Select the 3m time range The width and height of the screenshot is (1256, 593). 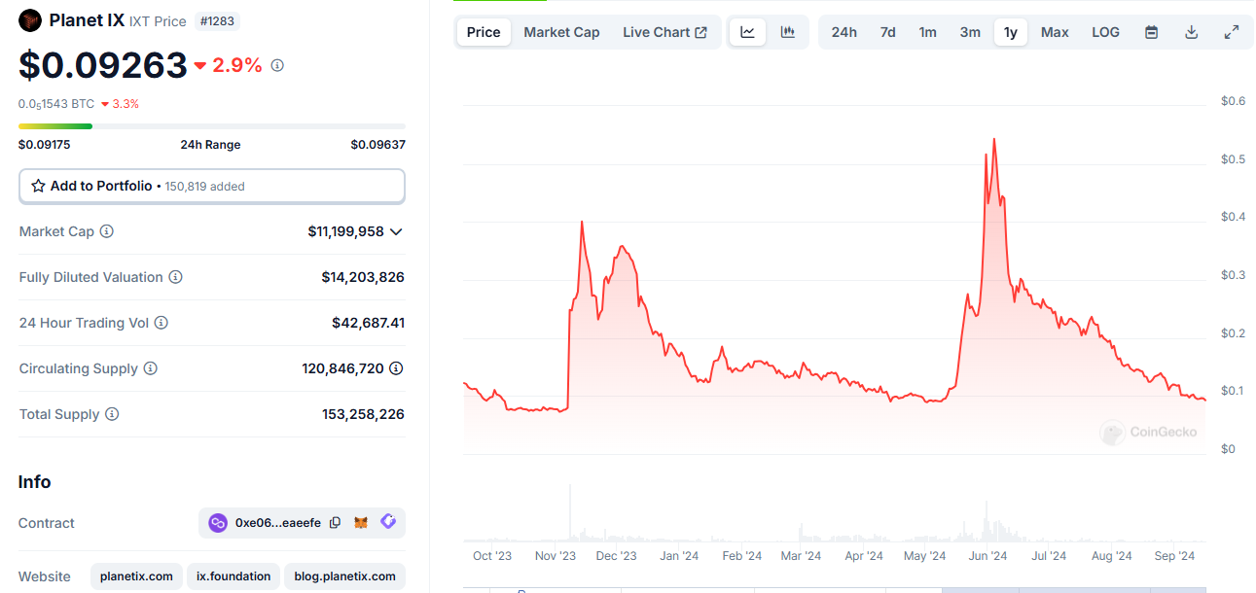pyautogui.click(x=970, y=32)
